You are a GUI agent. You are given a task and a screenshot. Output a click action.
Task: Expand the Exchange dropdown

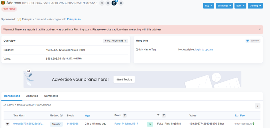pyautogui.click(x=224, y=6)
